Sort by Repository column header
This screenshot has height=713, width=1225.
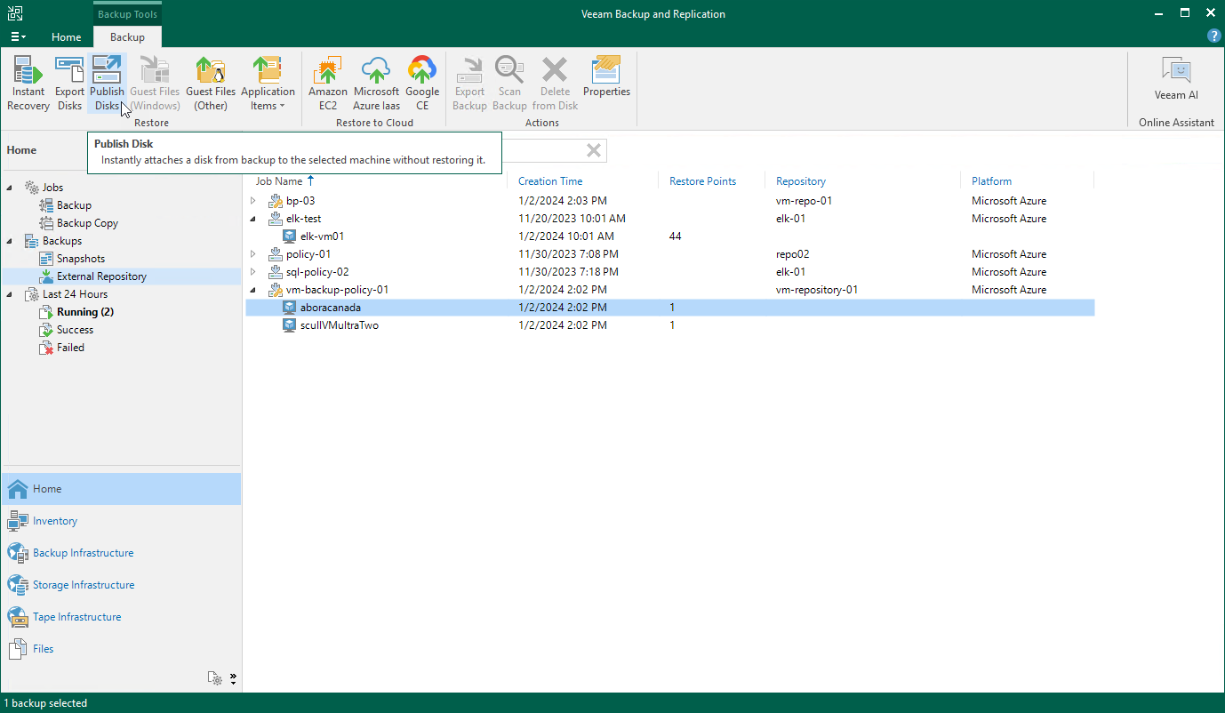(801, 181)
